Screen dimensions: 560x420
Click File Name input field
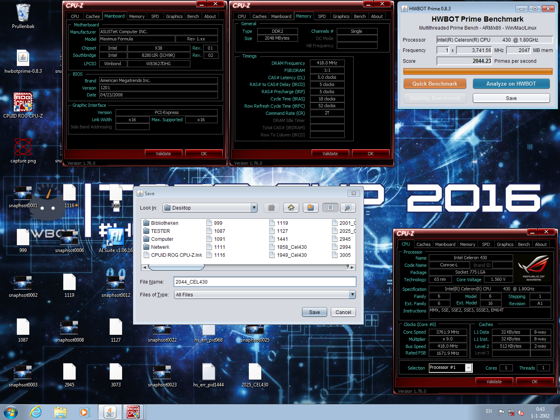pyautogui.click(x=265, y=282)
